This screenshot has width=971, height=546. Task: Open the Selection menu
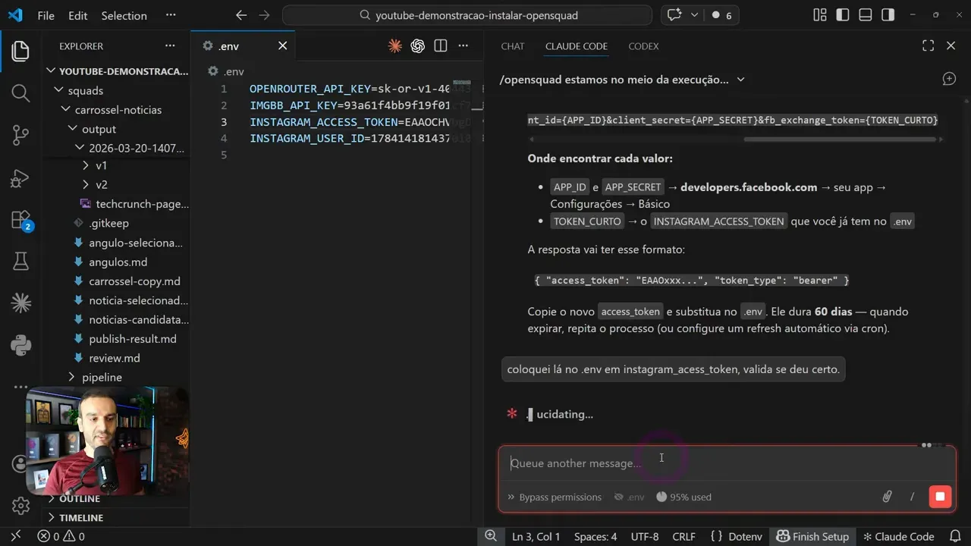[x=124, y=15]
